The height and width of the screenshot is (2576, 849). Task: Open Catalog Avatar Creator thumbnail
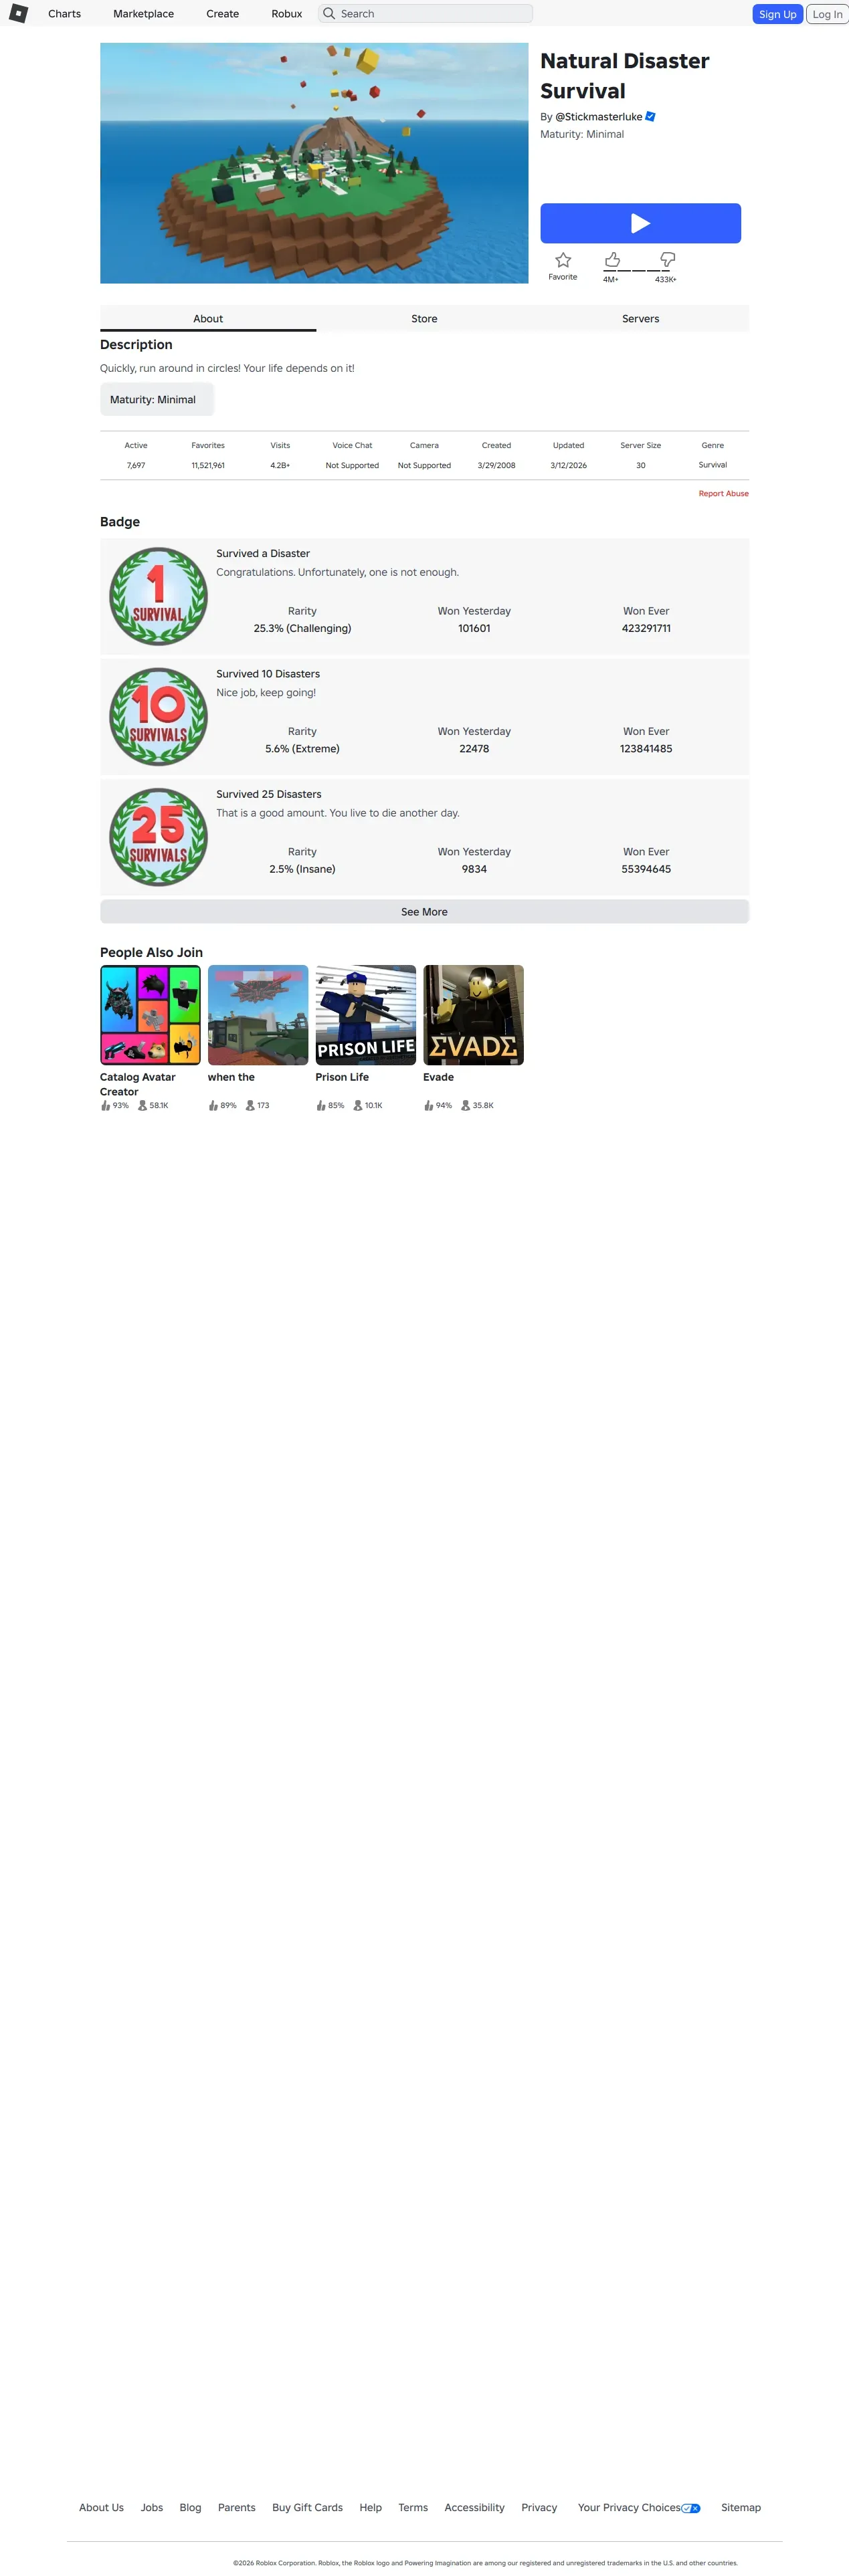pos(150,1015)
